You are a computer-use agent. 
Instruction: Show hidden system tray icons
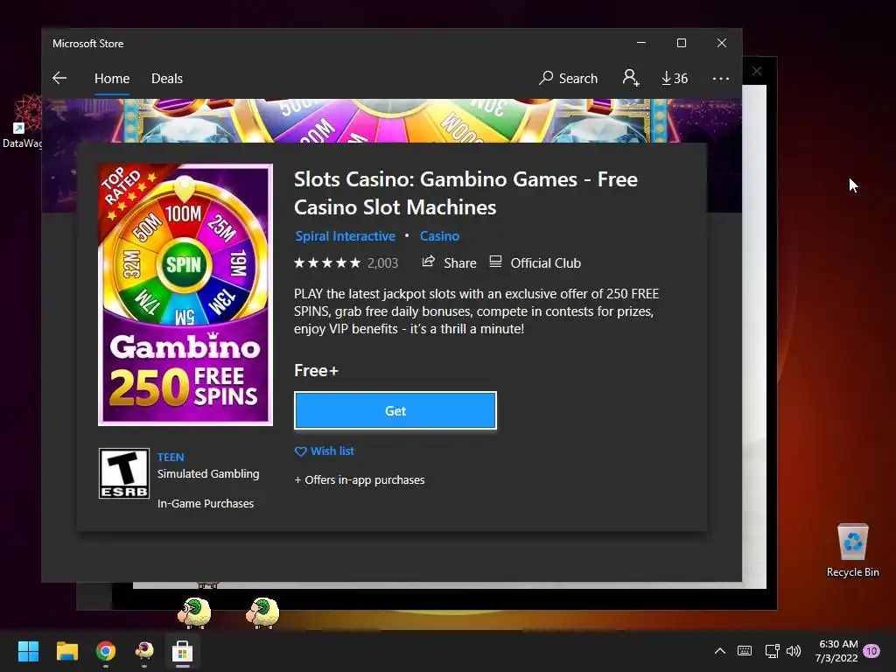point(720,651)
